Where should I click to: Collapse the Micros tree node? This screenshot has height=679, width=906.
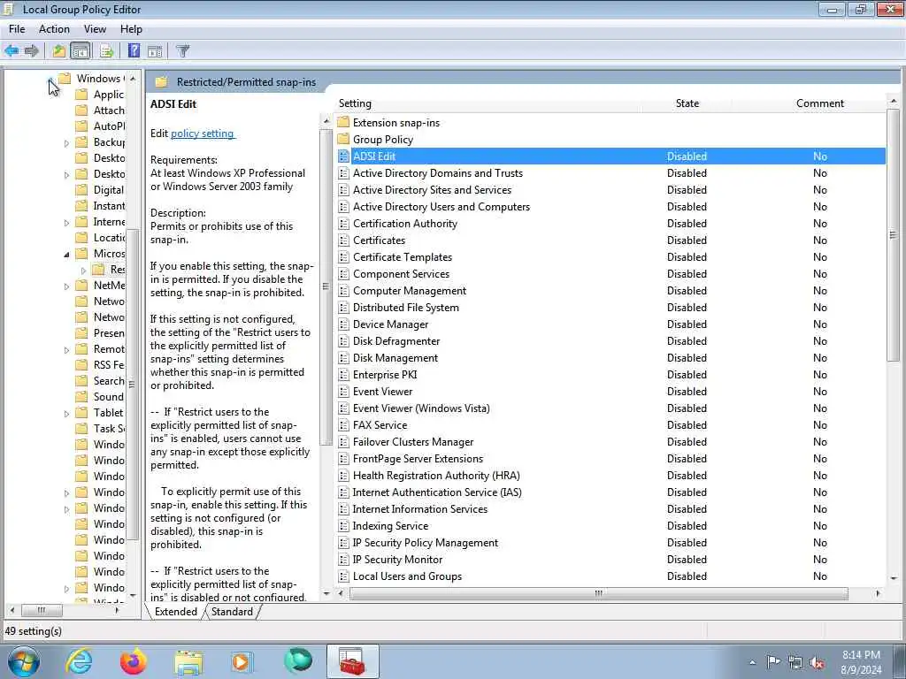(66, 254)
